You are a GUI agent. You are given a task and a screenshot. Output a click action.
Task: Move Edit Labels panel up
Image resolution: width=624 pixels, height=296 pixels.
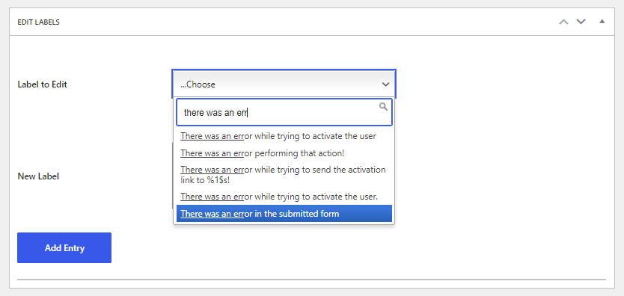[563, 22]
